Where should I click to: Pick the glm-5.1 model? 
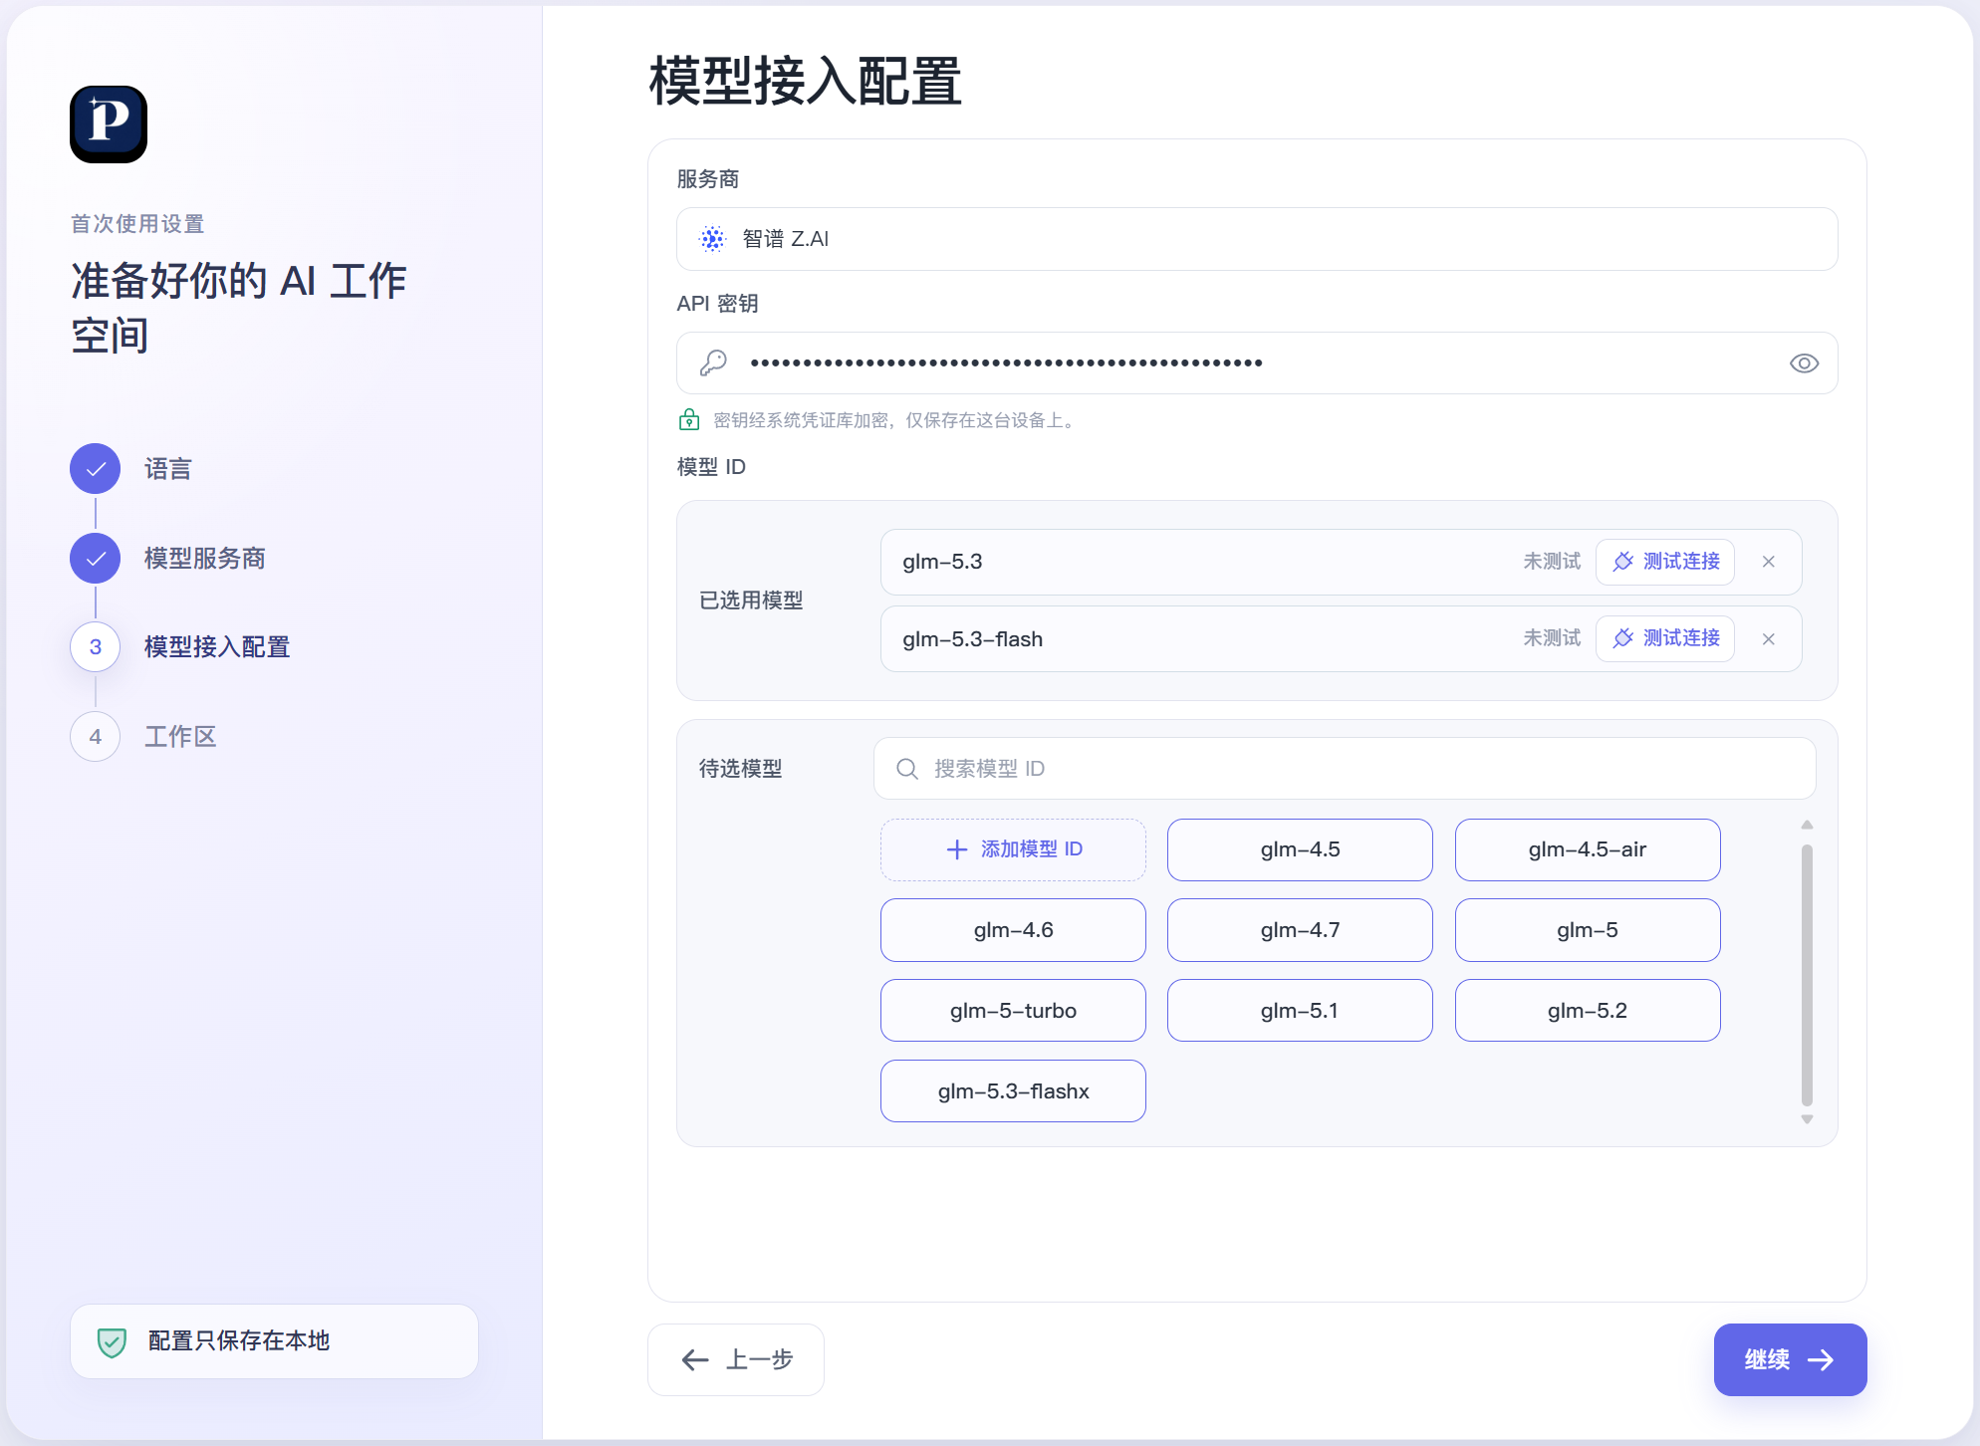(x=1300, y=1011)
